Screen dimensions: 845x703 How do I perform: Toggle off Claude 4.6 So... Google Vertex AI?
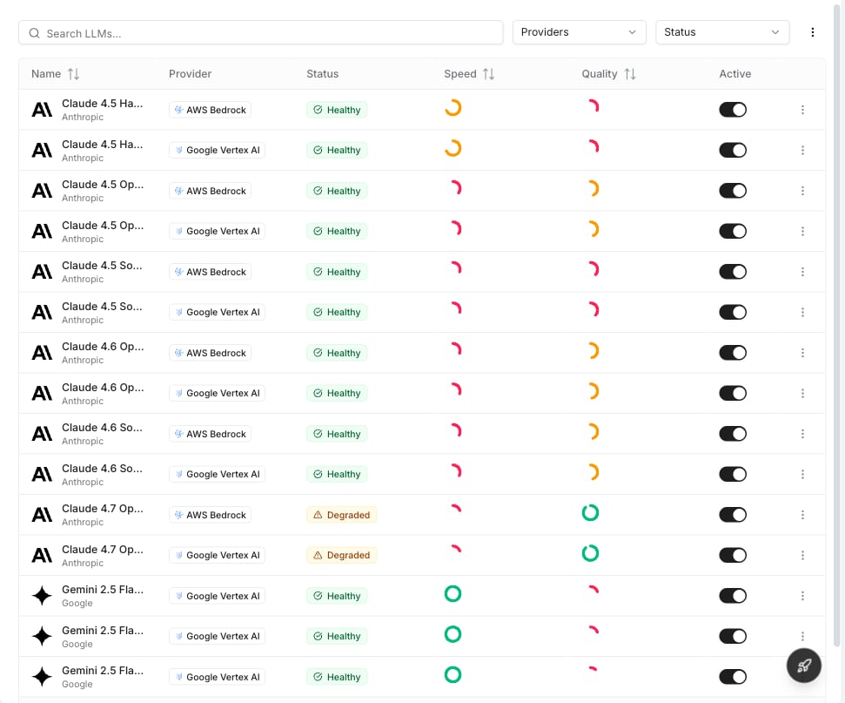pyautogui.click(x=733, y=474)
